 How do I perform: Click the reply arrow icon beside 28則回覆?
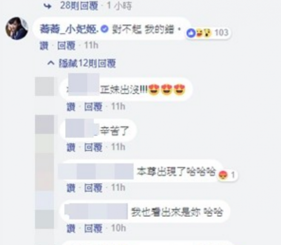(47, 6)
